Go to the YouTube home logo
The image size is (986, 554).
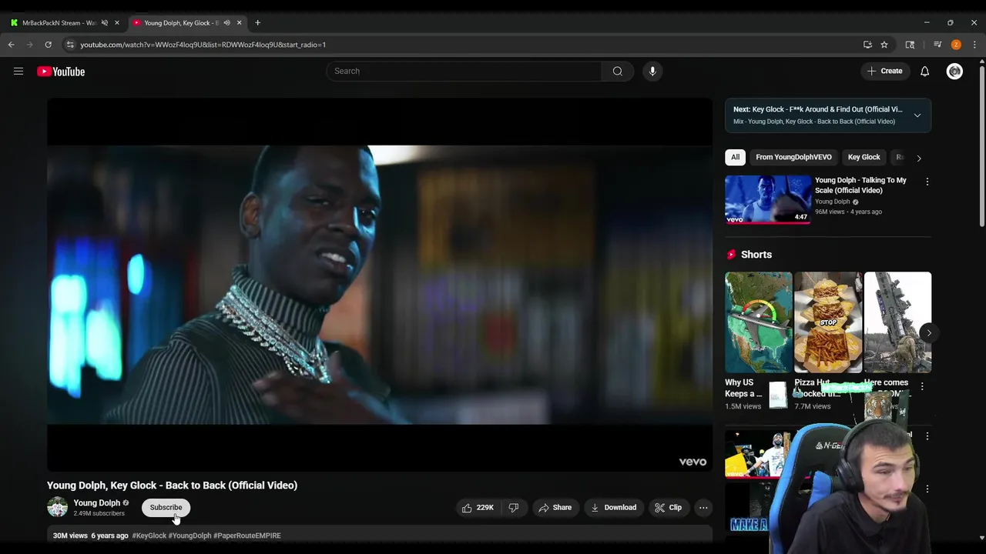61,72
